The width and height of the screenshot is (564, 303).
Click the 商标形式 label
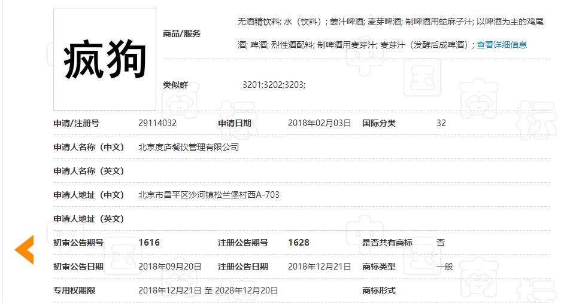(x=379, y=290)
